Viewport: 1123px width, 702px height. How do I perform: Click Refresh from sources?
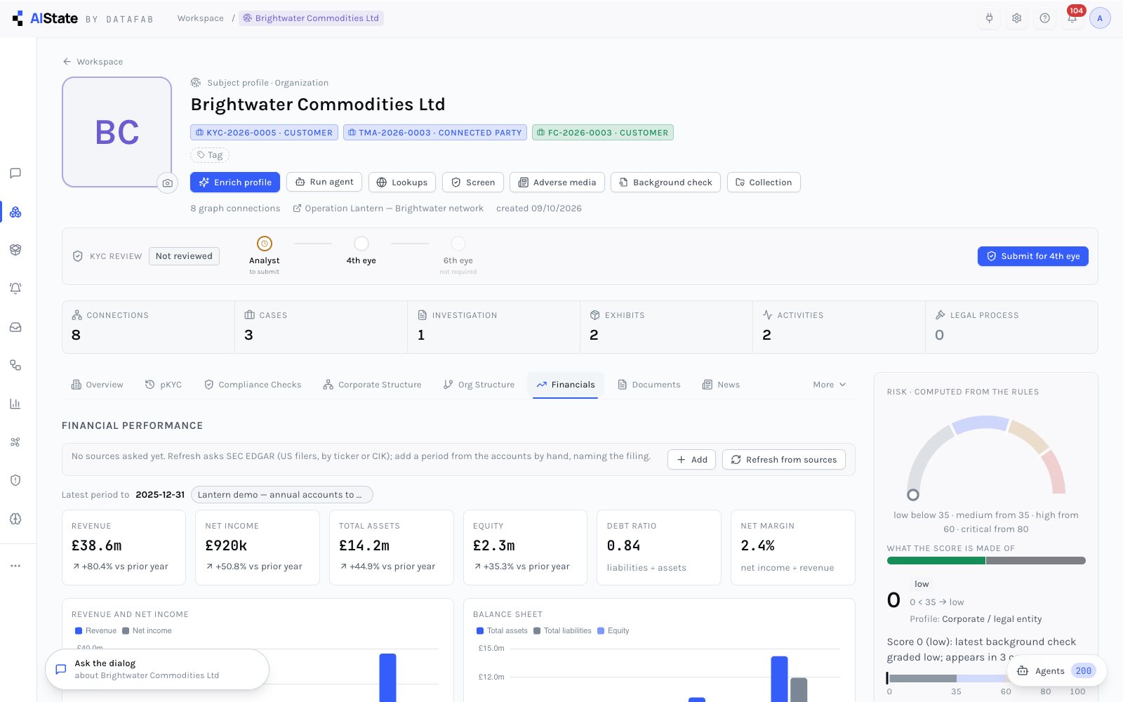click(x=784, y=460)
